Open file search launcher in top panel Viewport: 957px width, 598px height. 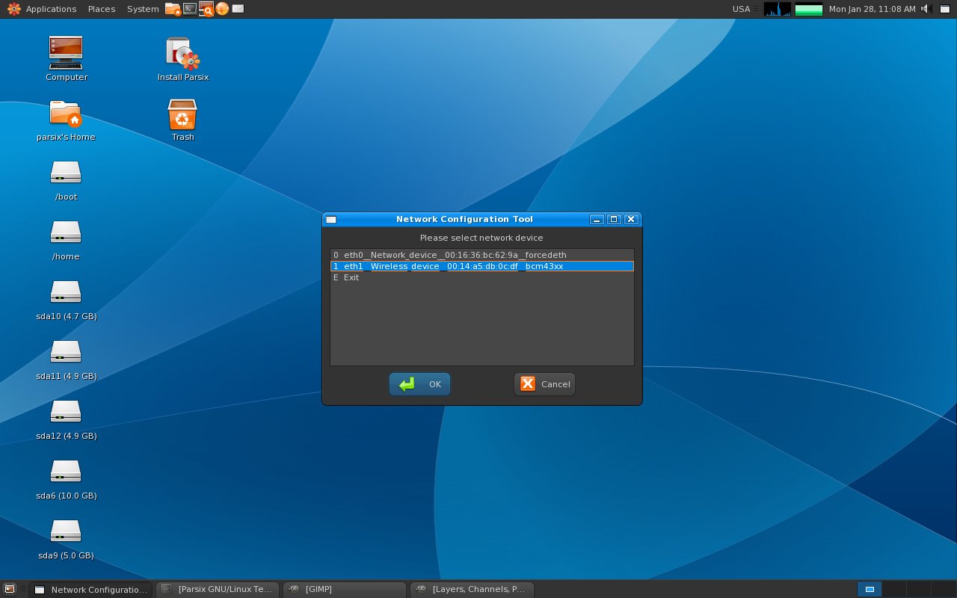coord(206,9)
